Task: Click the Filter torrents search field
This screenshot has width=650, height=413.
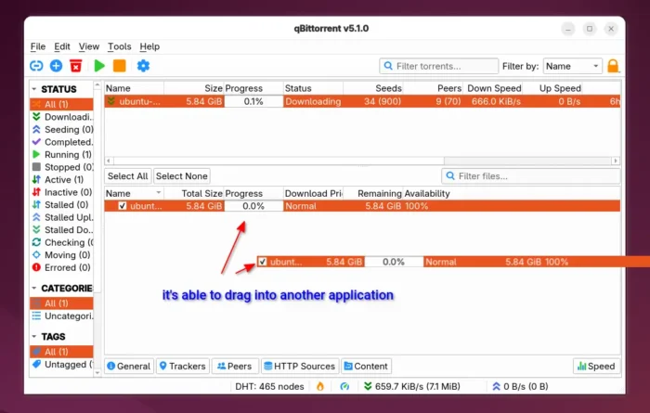Action: 438,66
